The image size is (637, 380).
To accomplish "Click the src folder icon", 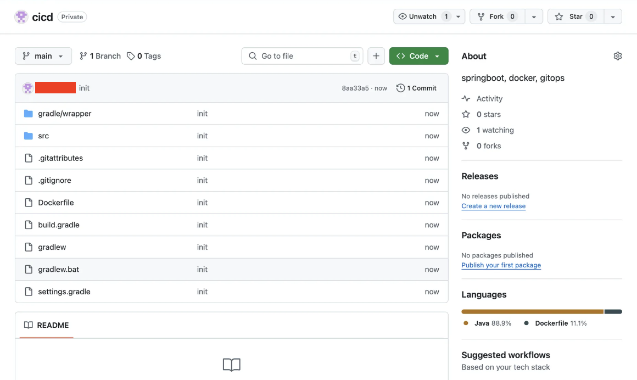I will point(29,136).
